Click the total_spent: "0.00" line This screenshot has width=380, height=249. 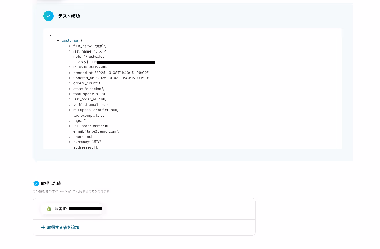[x=91, y=94]
